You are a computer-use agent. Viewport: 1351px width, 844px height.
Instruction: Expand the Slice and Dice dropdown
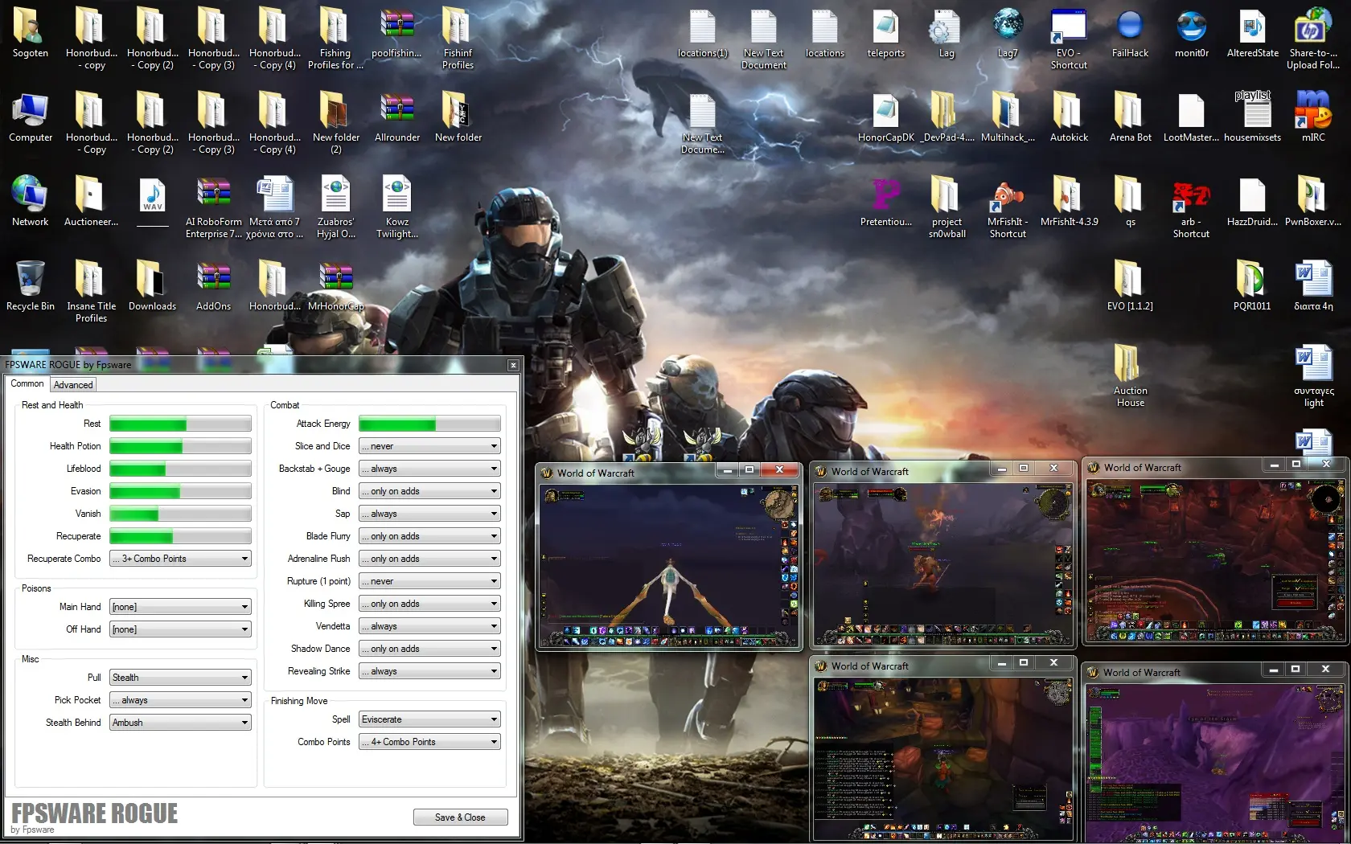(x=429, y=446)
